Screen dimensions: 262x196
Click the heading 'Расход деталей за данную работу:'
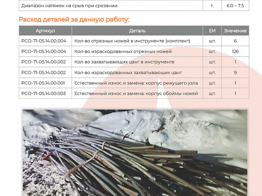click(74, 20)
